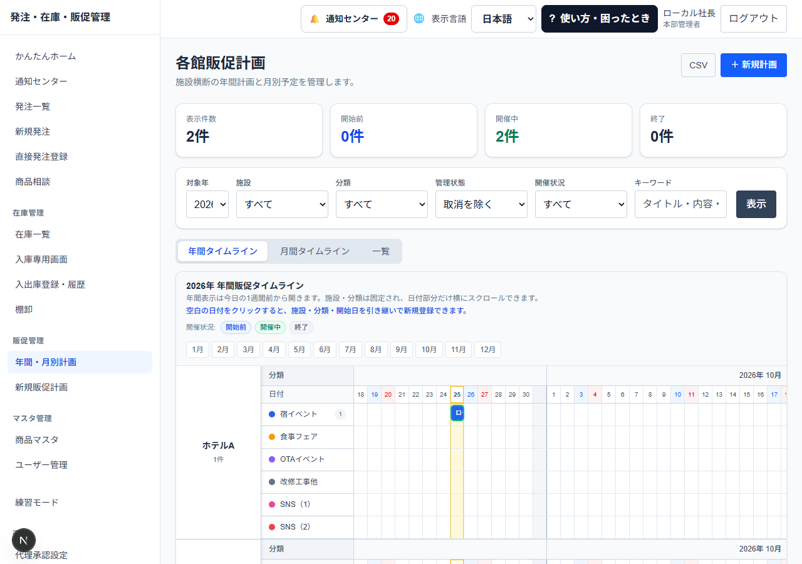This screenshot has height=564, width=802.
Task: Open the 管理状態 dropdown showing 取消を除く
Action: click(481, 204)
